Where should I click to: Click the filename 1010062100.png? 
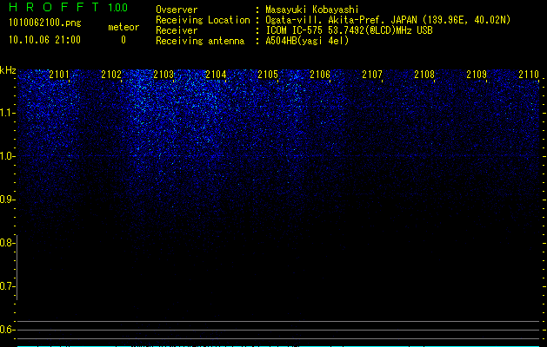[45, 23]
